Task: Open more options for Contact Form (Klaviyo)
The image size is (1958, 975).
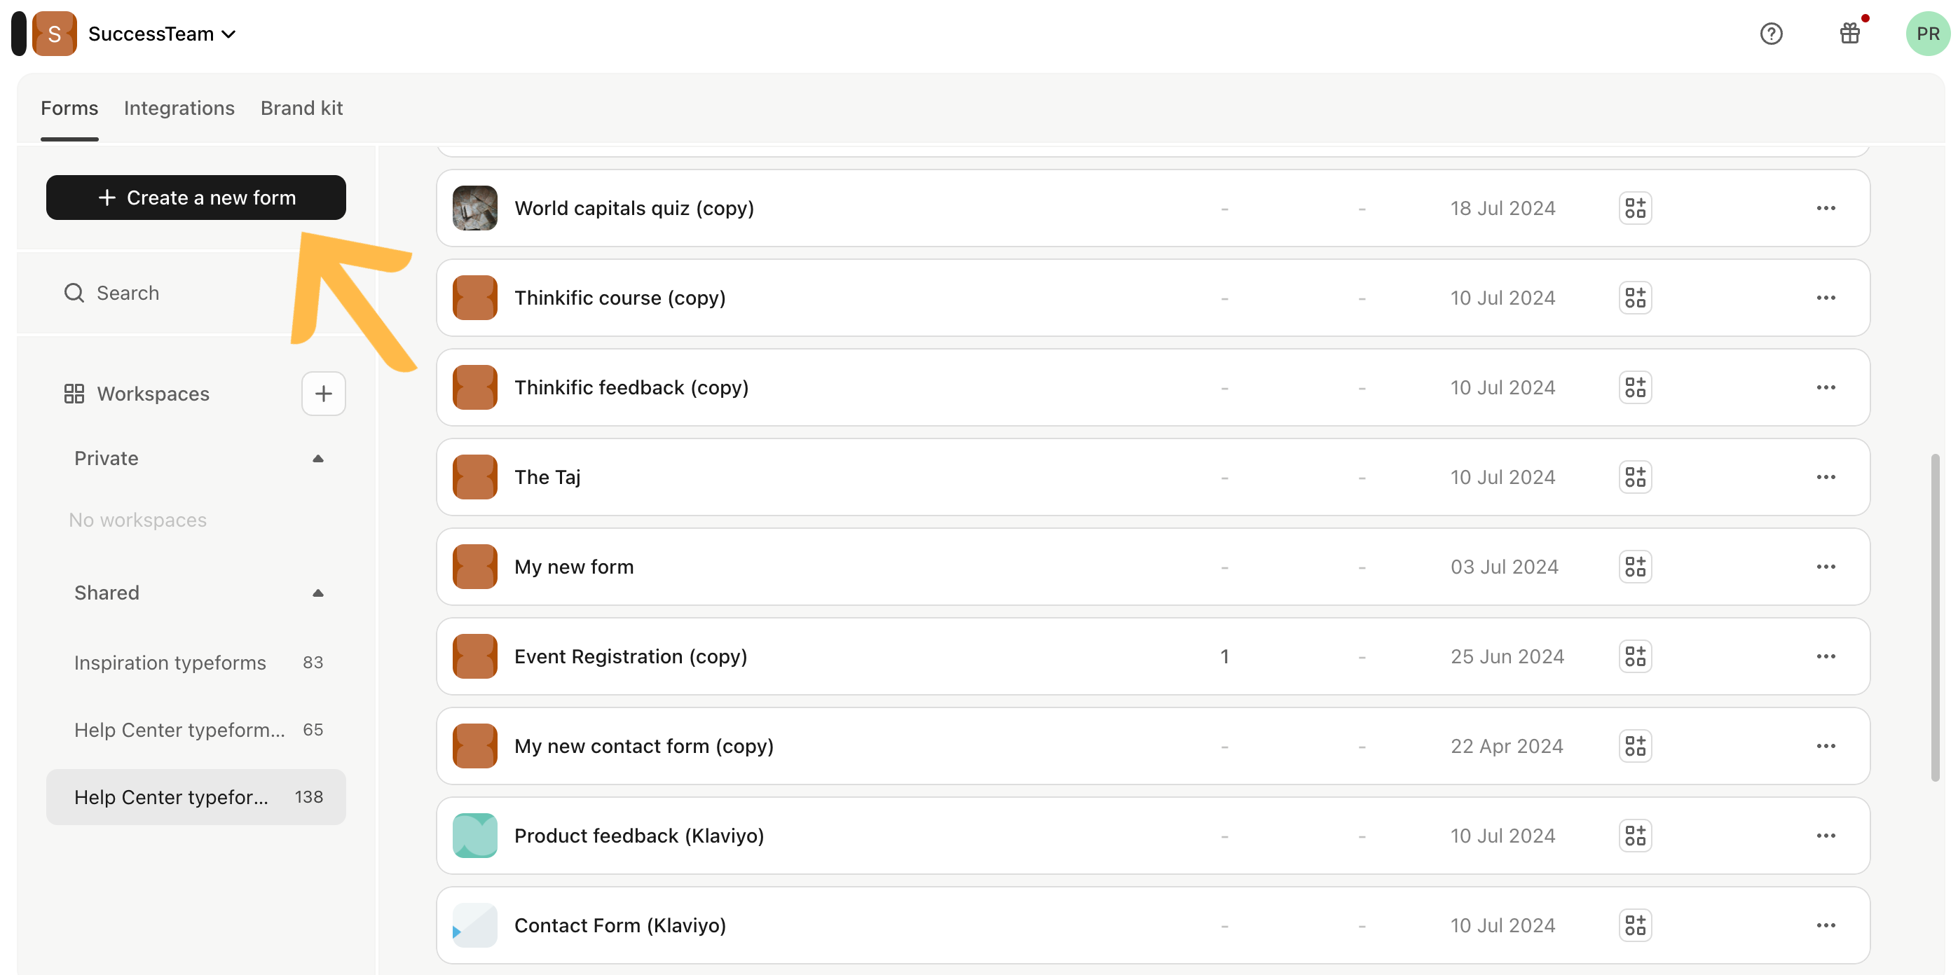Action: tap(1825, 925)
